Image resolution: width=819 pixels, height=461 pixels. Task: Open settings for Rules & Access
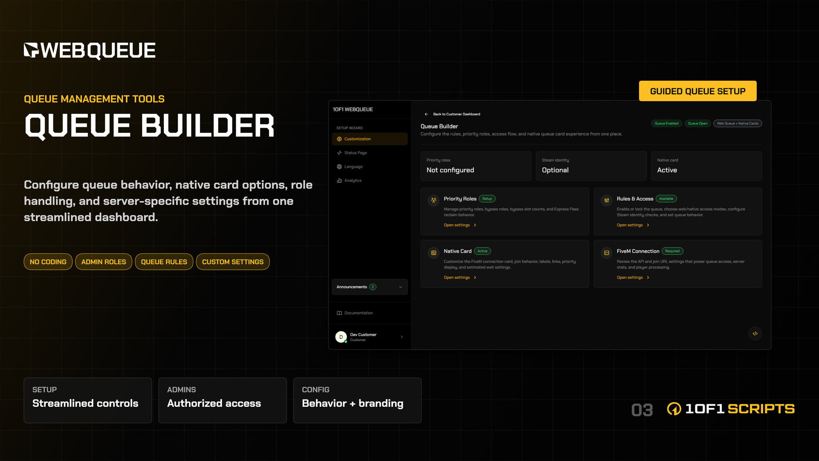pyautogui.click(x=633, y=225)
